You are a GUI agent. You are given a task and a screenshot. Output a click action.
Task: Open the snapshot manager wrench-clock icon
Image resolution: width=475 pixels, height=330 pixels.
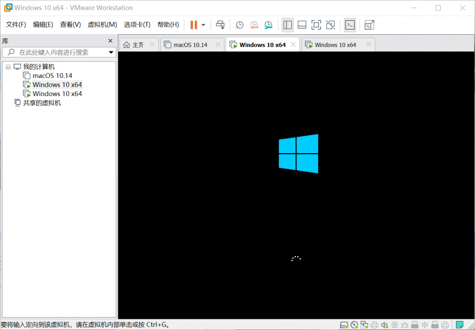pyautogui.click(x=268, y=25)
